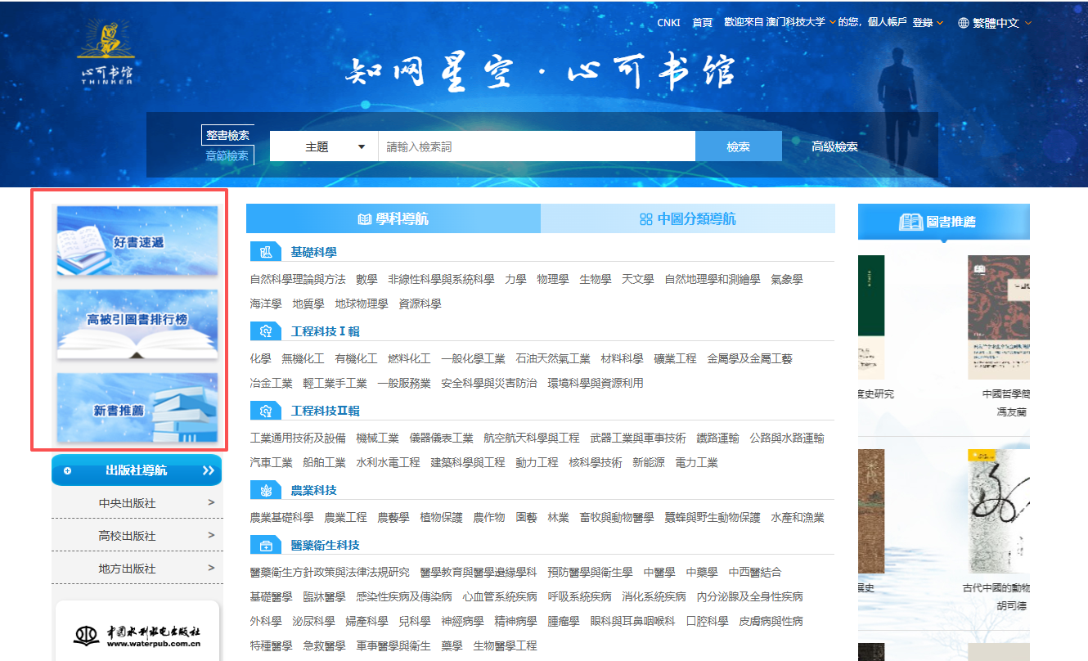Screen dimensions: 1088x661
Task: Open 高級檢索 advanced search
Action: click(834, 147)
